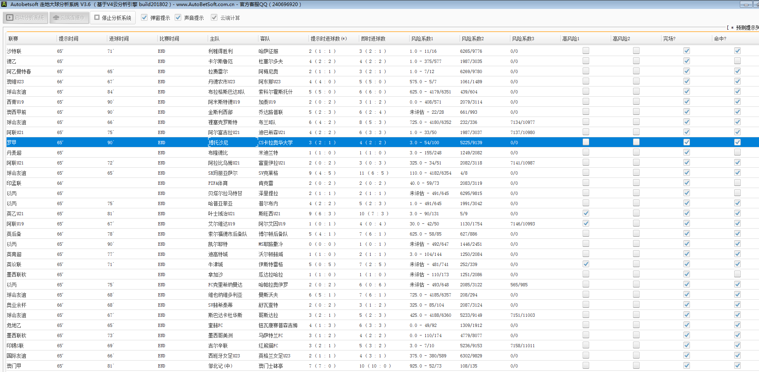Uncheck 高风险1 for 叶士域治U21 row
The image size is (759, 372).
(586, 213)
